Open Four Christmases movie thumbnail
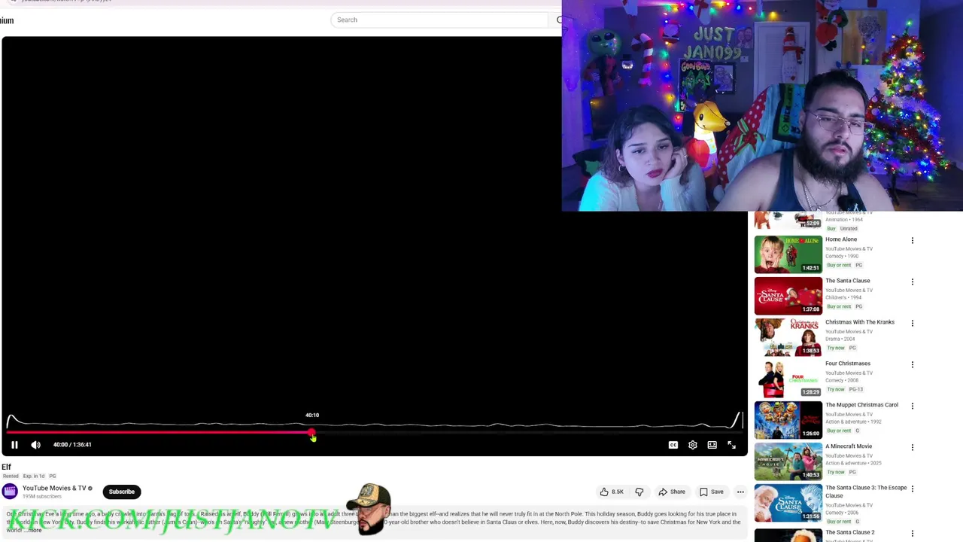 click(788, 379)
